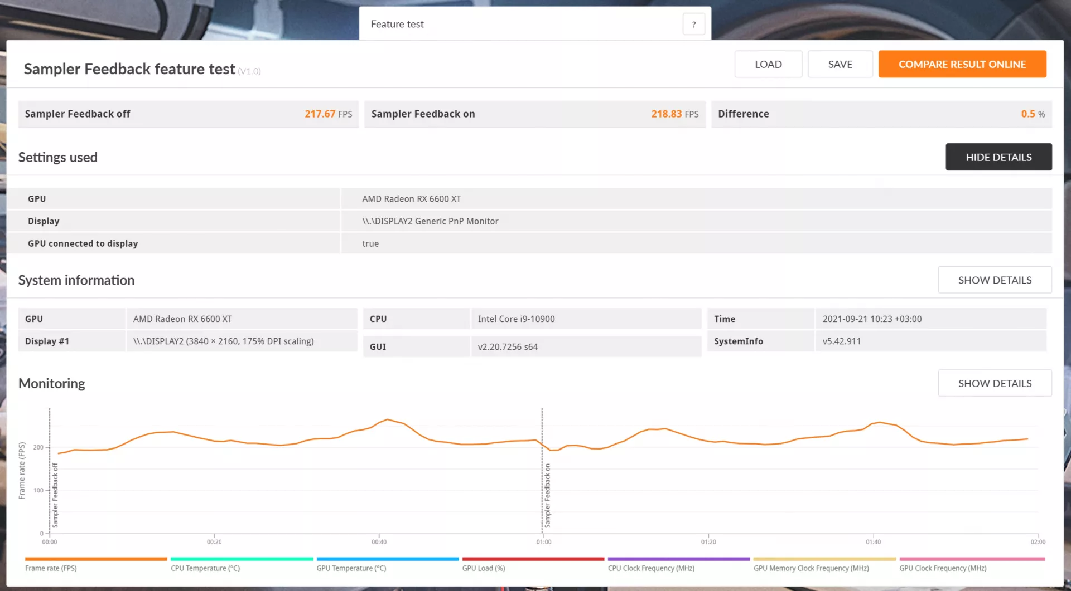Click Compare Result Online button
Screen dimensions: 1071x591
962,64
